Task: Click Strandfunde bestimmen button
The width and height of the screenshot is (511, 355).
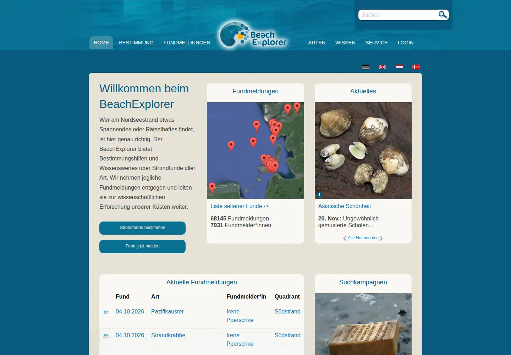Action: (142, 228)
